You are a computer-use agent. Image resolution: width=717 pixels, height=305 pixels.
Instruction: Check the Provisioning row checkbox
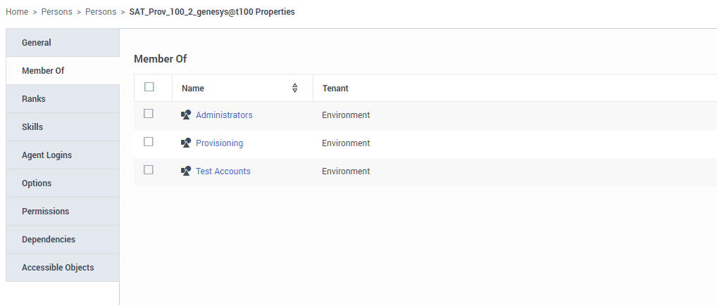(x=148, y=142)
